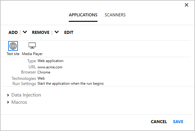Image resolution: width=195 pixels, height=131 pixels.
Task: Click the Macros heading text
Action: tap(19, 102)
